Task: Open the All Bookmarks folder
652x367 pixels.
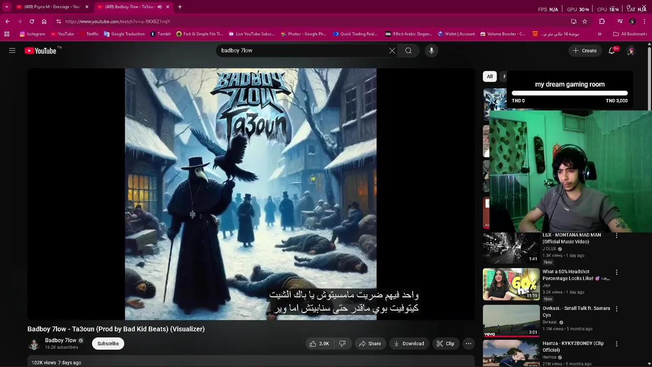Action: (630, 34)
